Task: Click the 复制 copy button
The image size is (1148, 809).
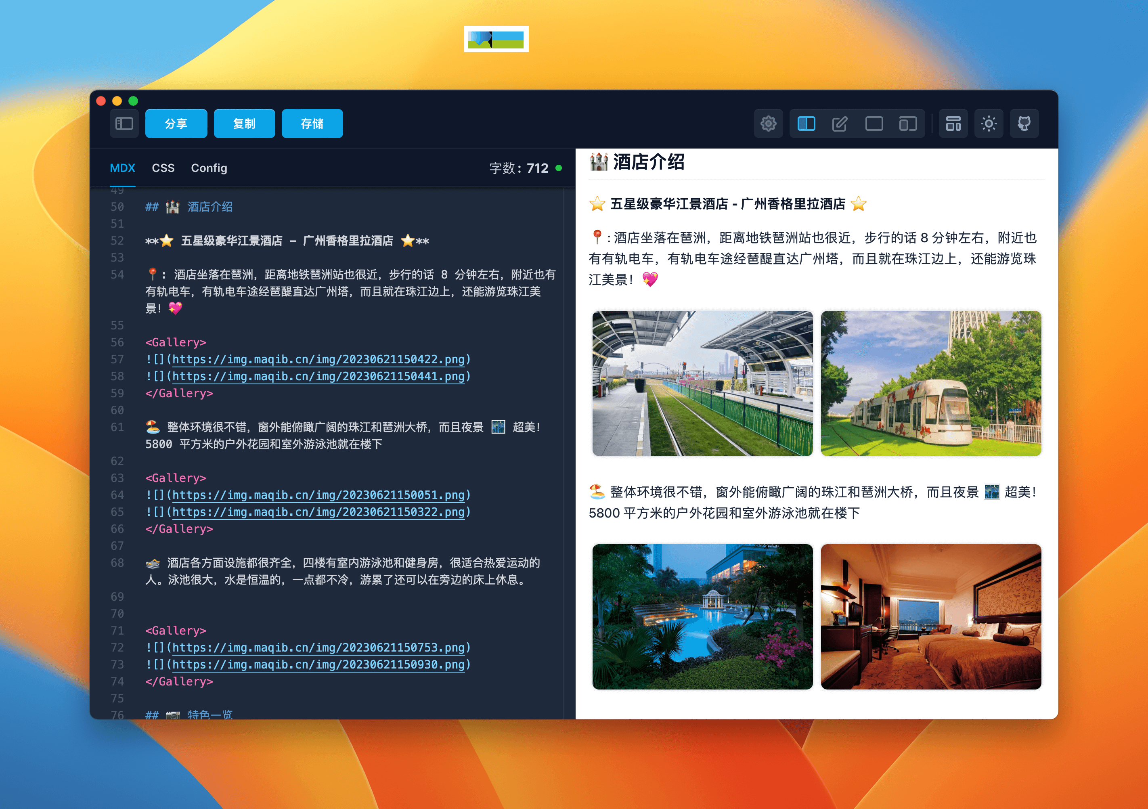Action: pos(244,124)
